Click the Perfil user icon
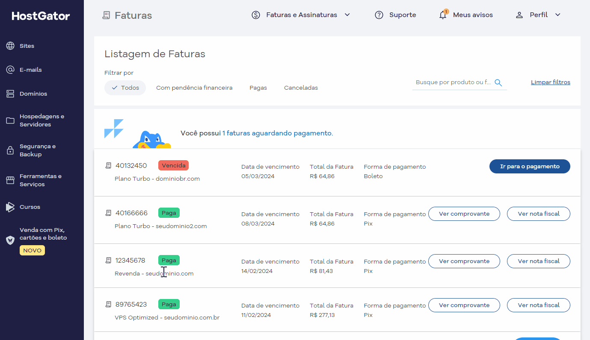This screenshot has height=340, width=590. click(x=519, y=15)
